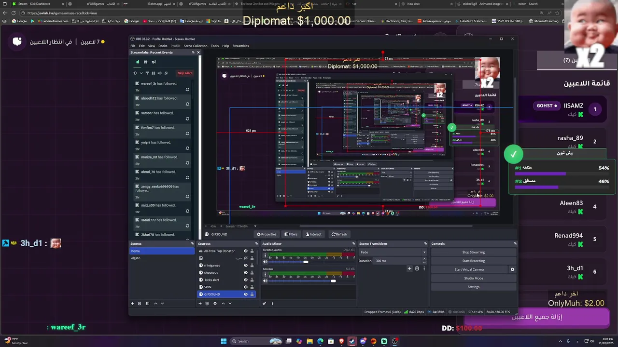Toggle lock on All-Time Top Donator source

coord(252,251)
